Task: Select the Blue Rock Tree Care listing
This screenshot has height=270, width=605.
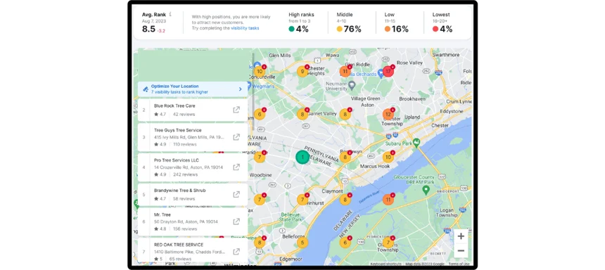Action: (193, 110)
